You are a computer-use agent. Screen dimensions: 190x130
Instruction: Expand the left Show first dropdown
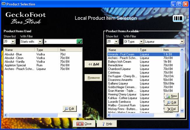[13, 42]
